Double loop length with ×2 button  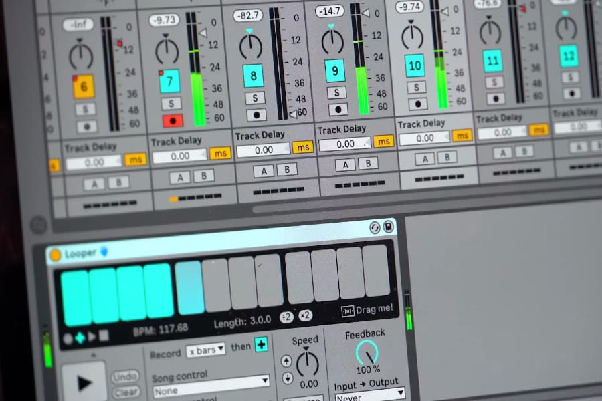(305, 315)
